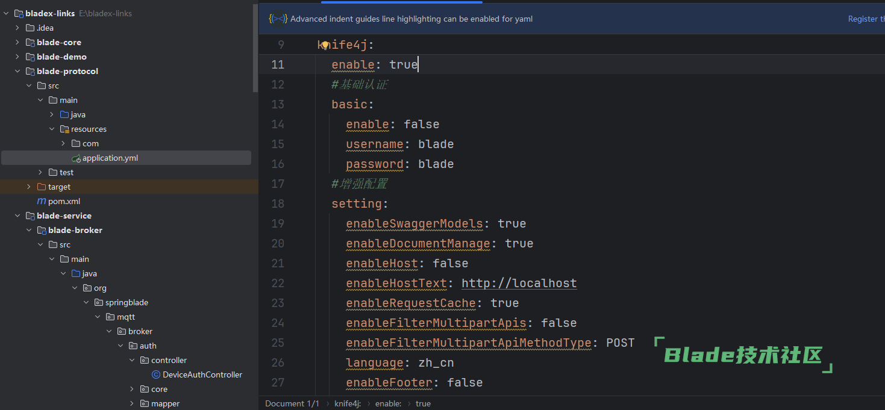
Task: Expand the mapper package node
Action: coord(132,404)
